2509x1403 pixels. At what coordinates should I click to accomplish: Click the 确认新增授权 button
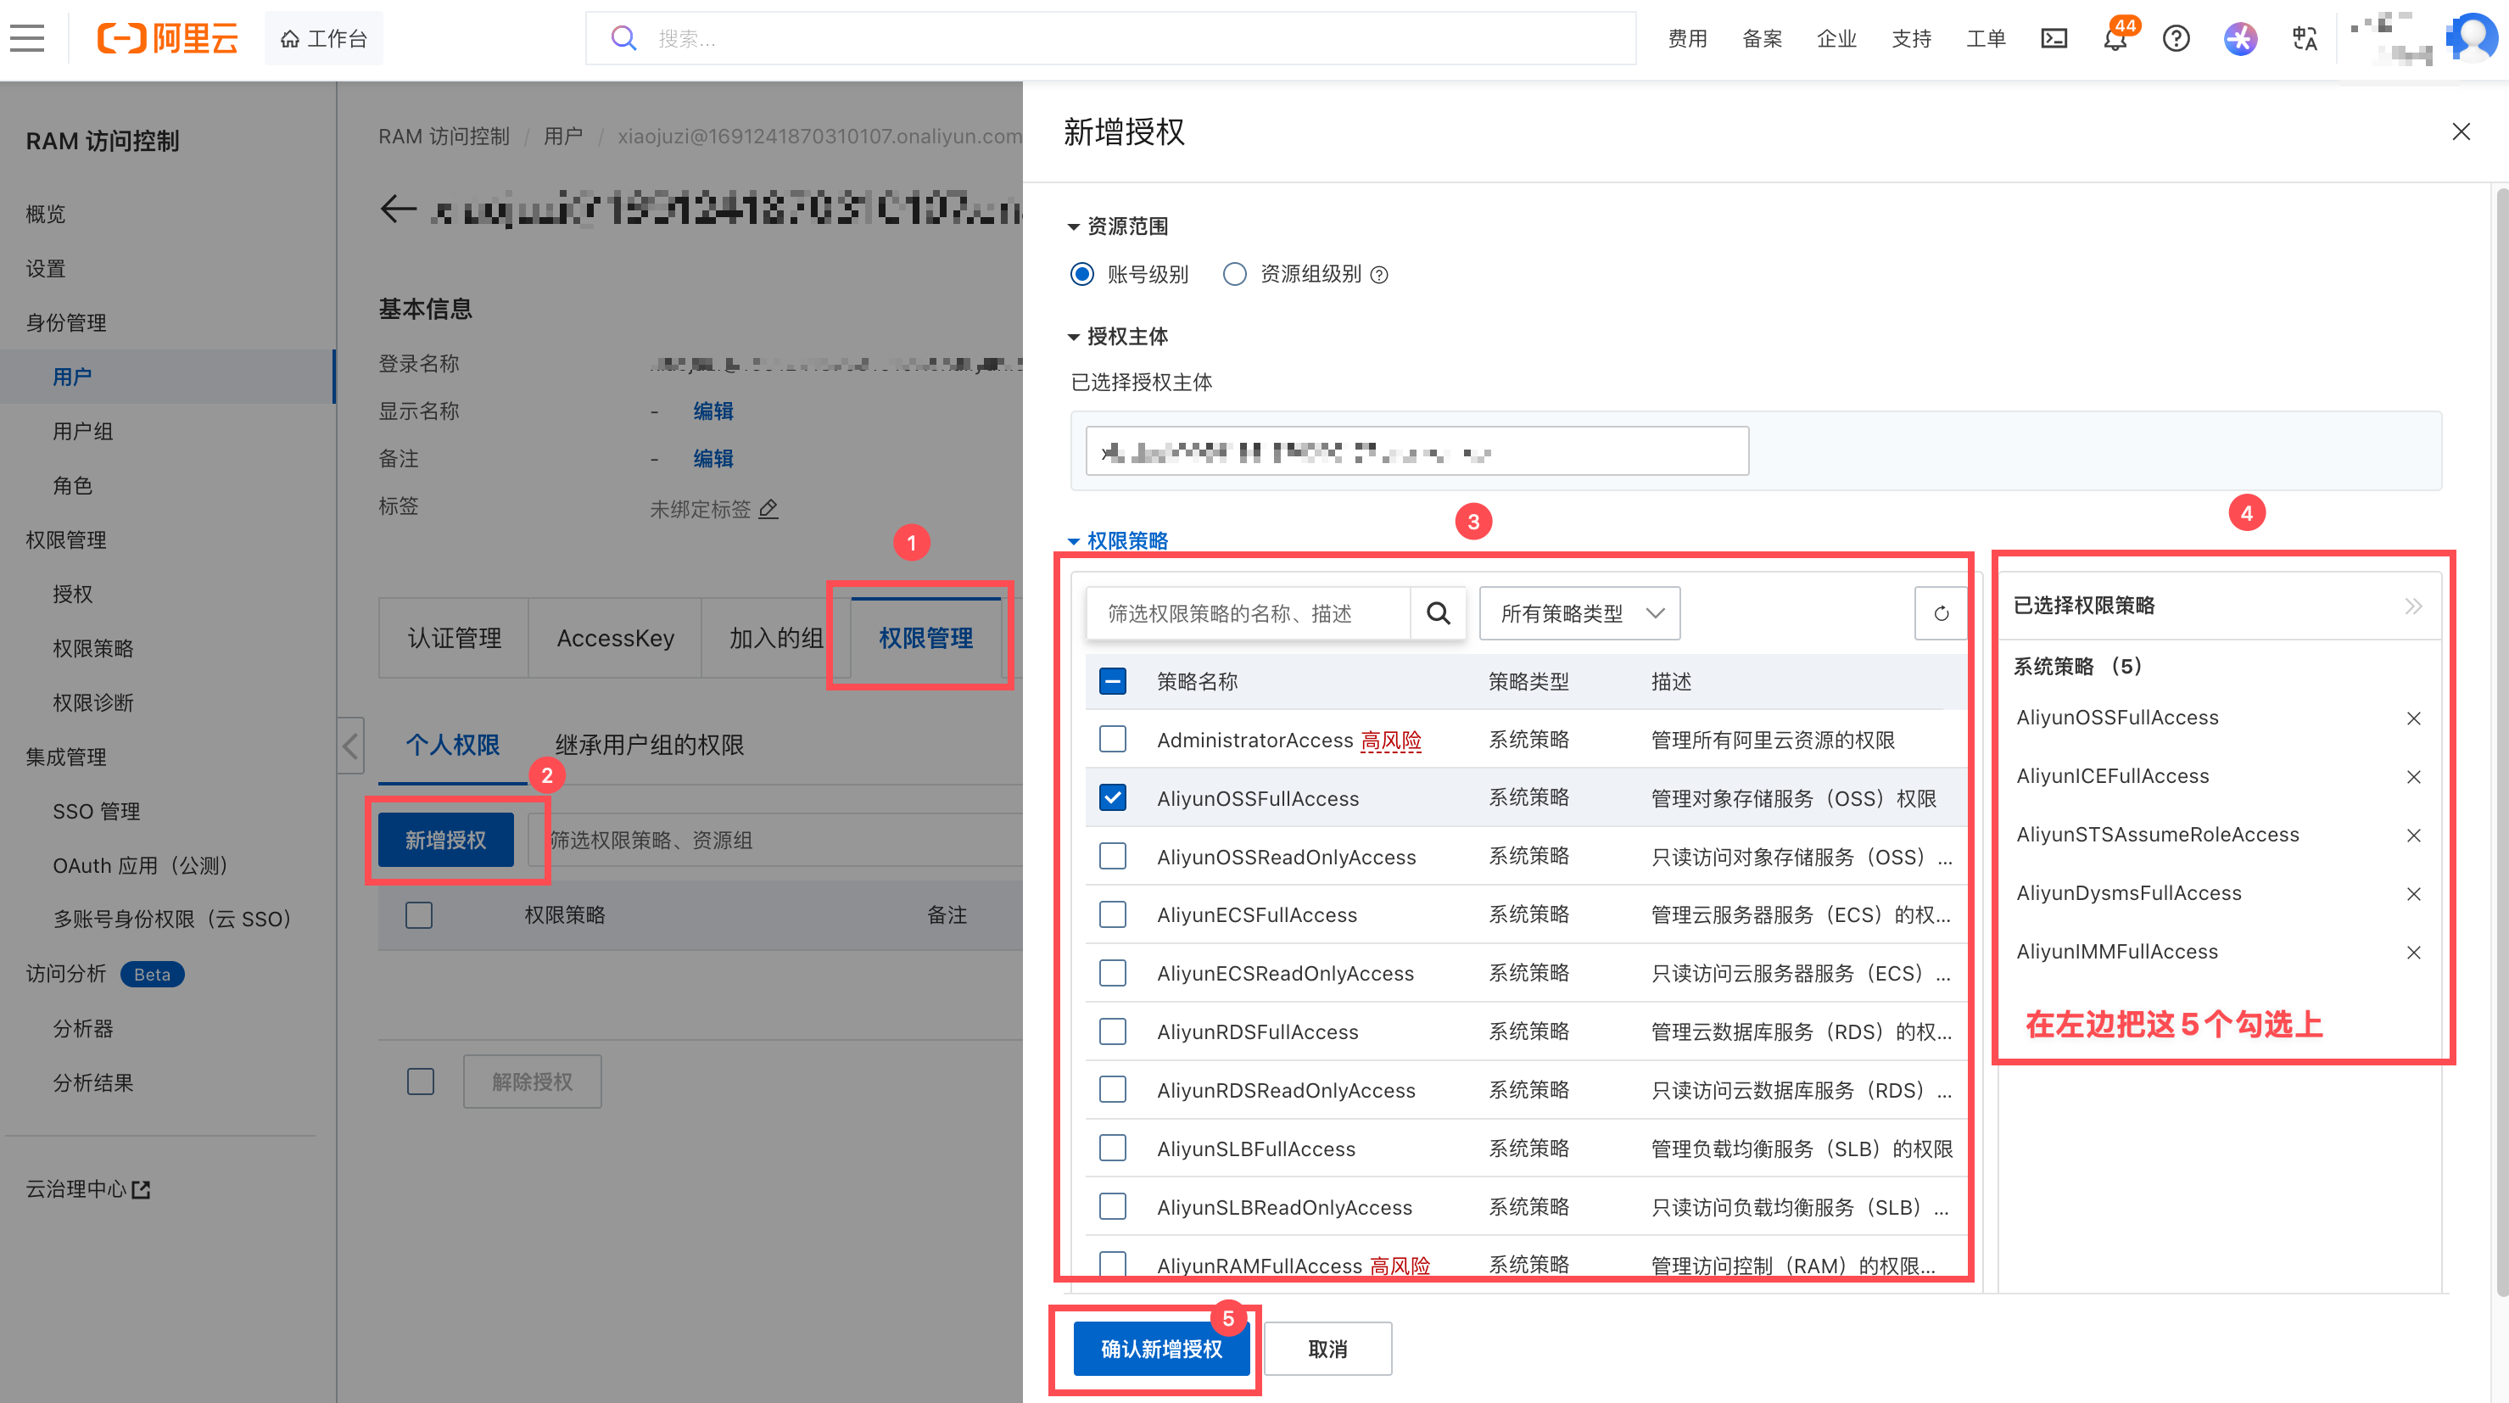coord(1161,1349)
